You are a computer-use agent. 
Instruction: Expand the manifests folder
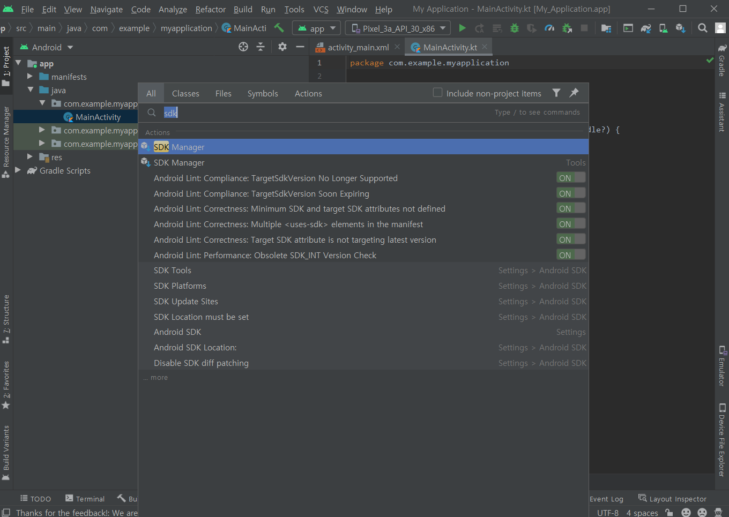[x=30, y=76]
